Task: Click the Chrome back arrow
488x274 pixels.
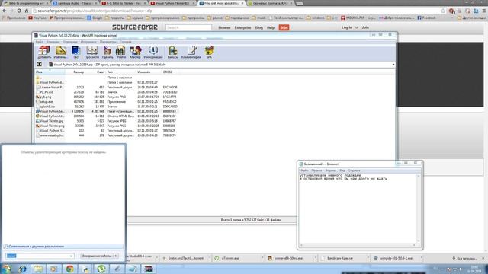Action: (x=5, y=11)
